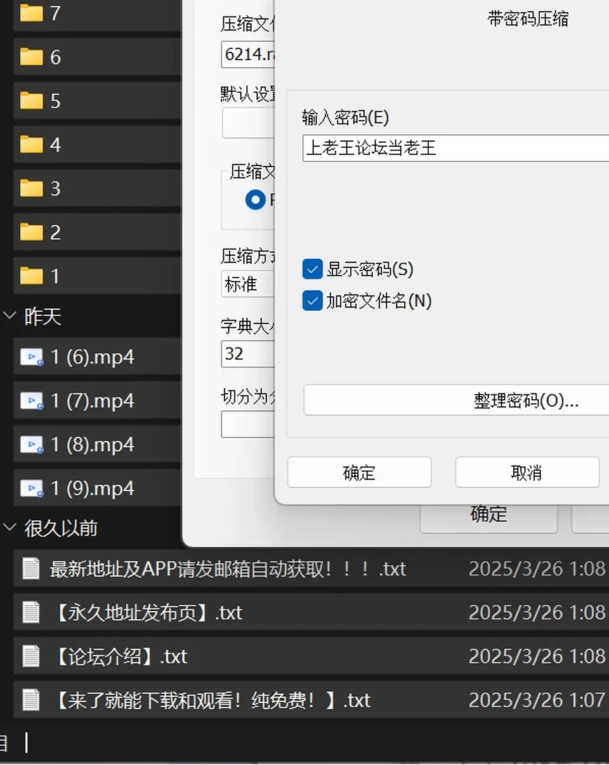Collapse the 很久以前 file group
This screenshot has width=609, height=765.
pyautogui.click(x=10, y=526)
